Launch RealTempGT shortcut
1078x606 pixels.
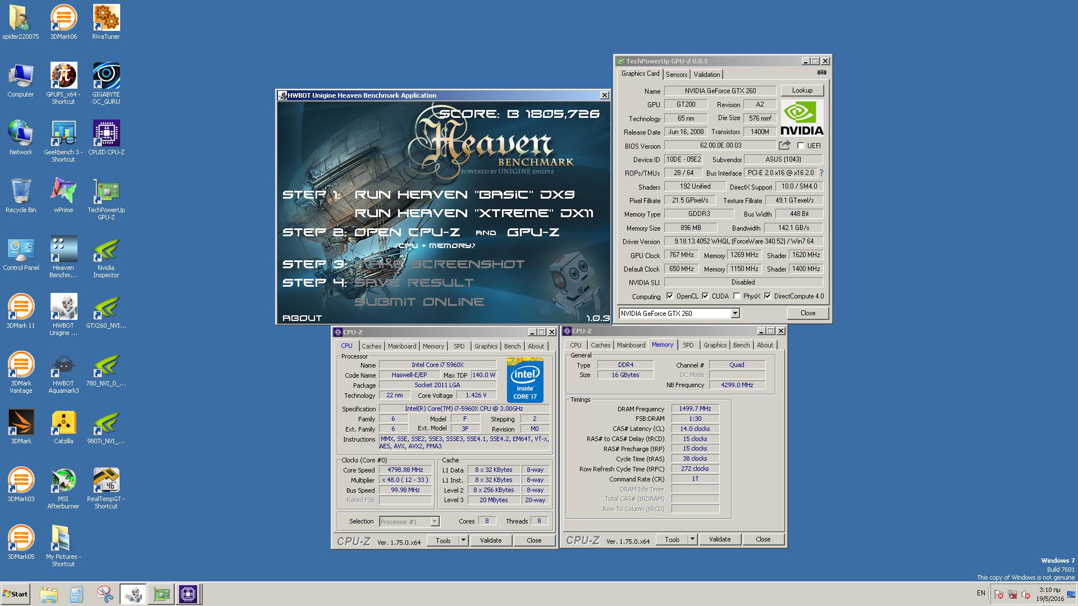coord(106,488)
